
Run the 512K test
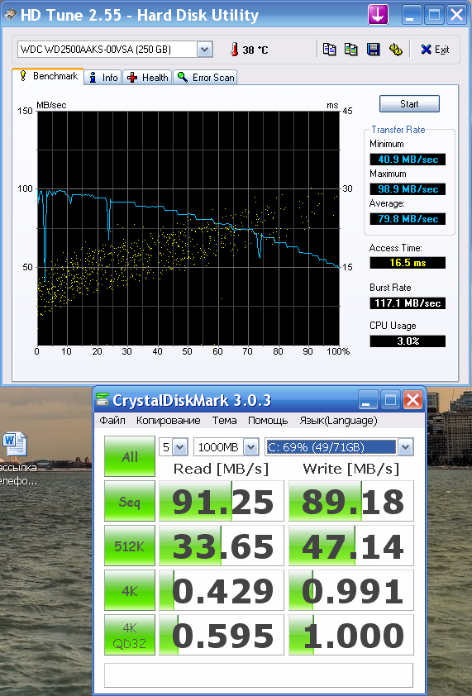130,546
